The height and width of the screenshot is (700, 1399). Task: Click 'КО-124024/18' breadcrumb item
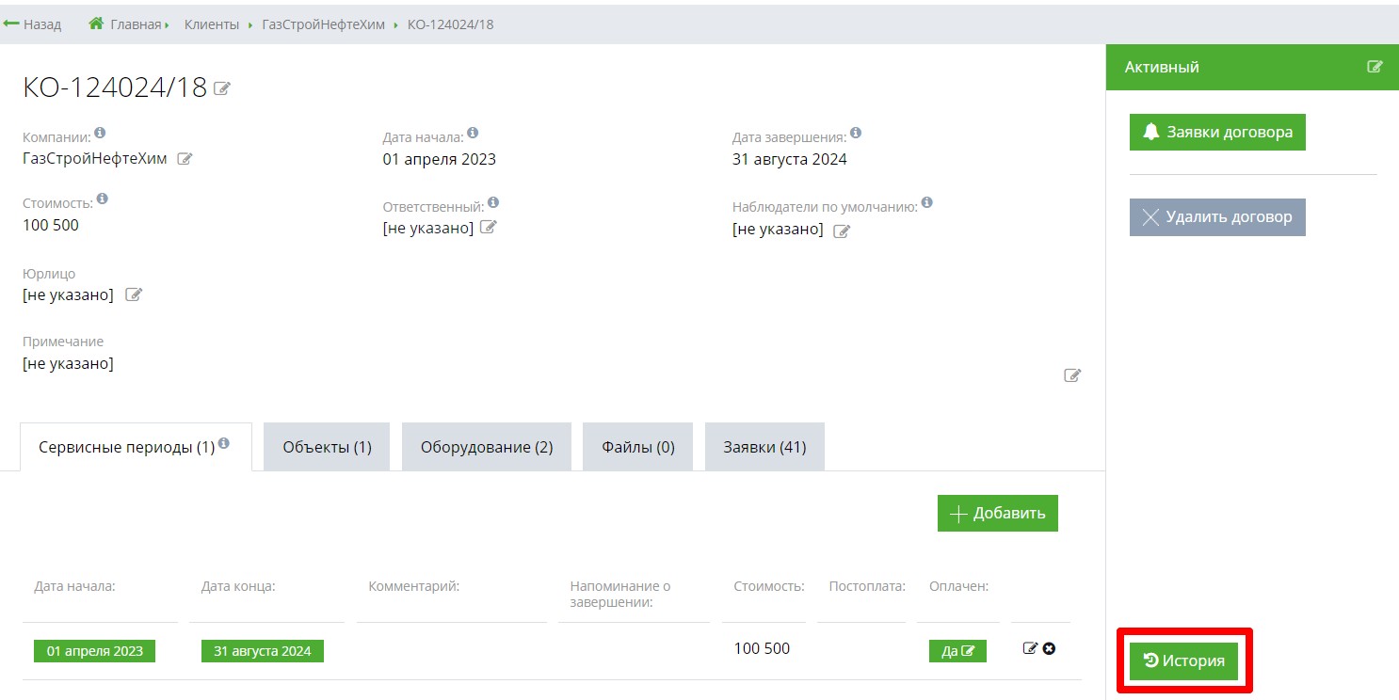coord(450,24)
